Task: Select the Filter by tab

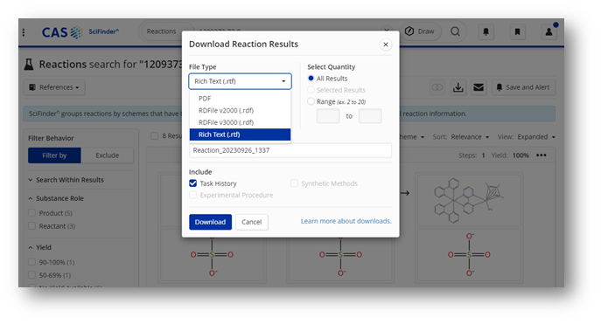Action: pos(54,155)
